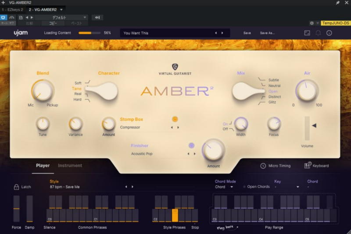This screenshot has width=351, height=234.
Task: Click the Volume slider
Action: 307,128
